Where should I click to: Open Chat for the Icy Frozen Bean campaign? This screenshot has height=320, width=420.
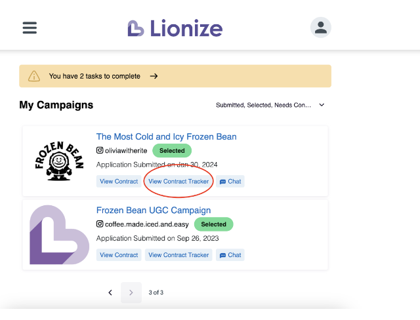pyautogui.click(x=230, y=182)
